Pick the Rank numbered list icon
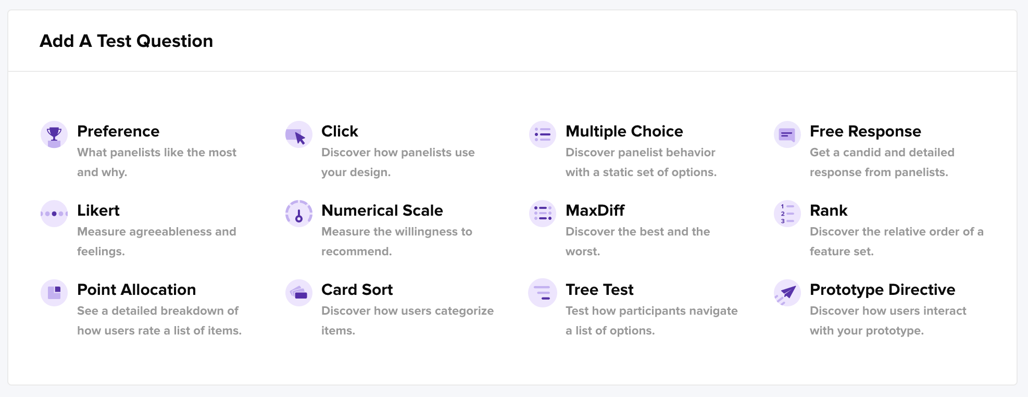Image resolution: width=1028 pixels, height=397 pixels. [x=787, y=214]
